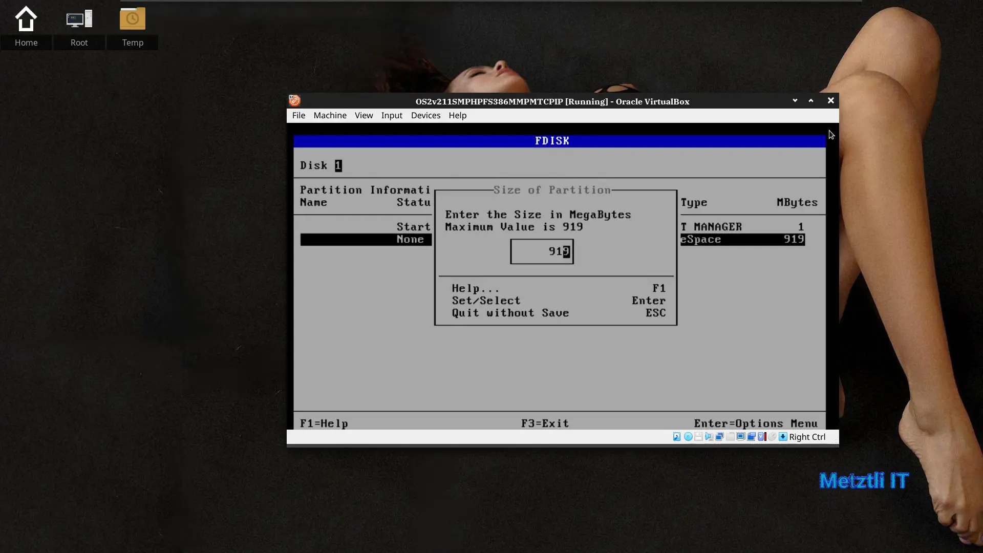Open the View menu
Image resolution: width=983 pixels, height=553 pixels.
[x=364, y=115]
